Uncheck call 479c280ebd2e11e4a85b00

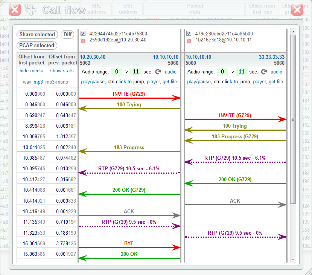188,33
